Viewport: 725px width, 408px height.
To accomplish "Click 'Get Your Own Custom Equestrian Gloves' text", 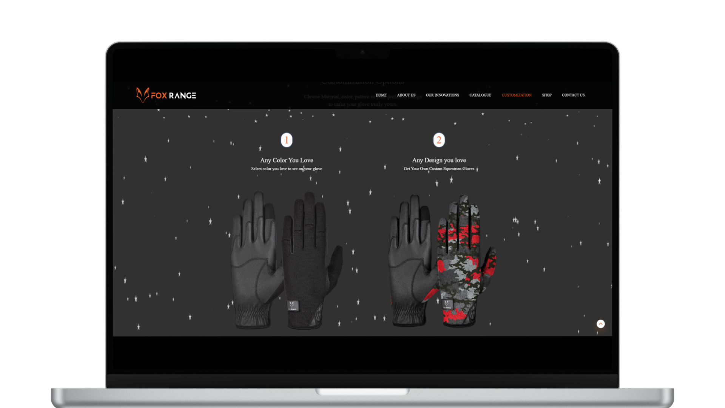I will (x=439, y=169).
